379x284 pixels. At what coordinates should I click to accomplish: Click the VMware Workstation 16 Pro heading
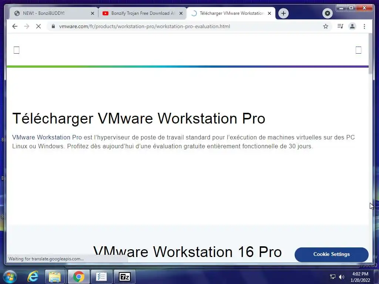(187, 251)
